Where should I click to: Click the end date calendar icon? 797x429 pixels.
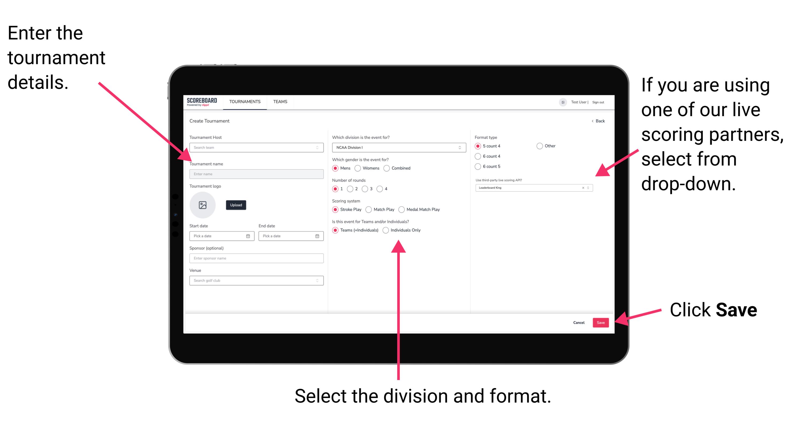click(x=317, y=236)
